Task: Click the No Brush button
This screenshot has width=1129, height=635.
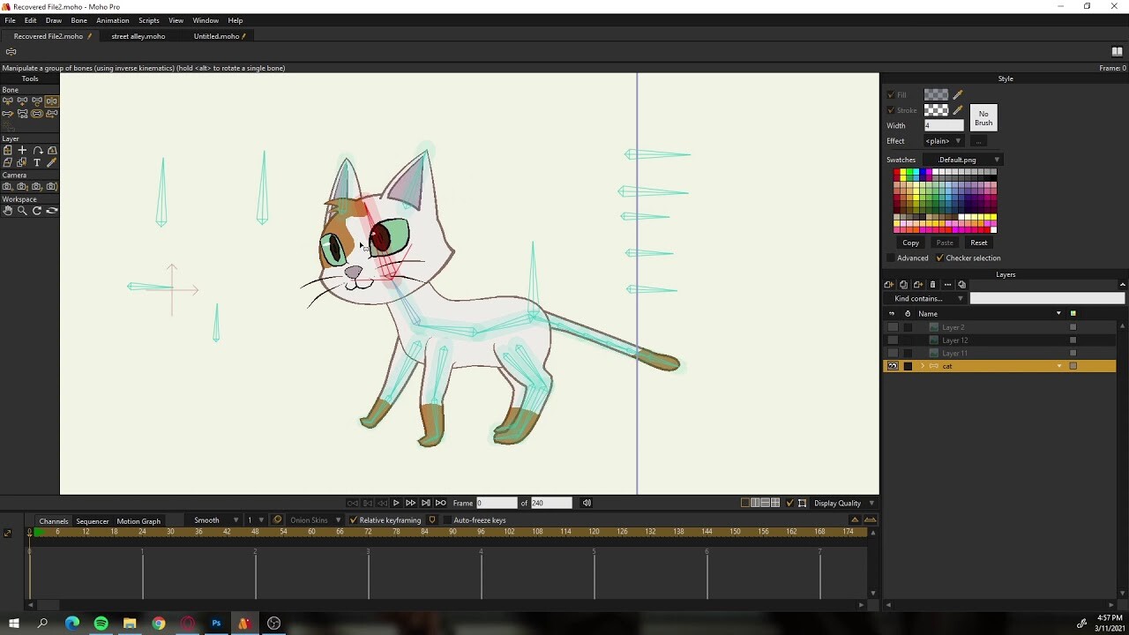Action: (983, 118)
